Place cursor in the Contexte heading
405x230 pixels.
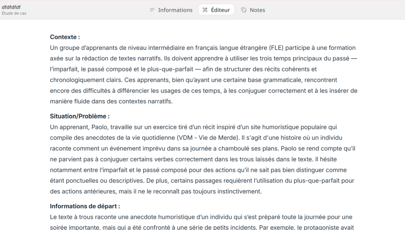[x=65, y=37]
